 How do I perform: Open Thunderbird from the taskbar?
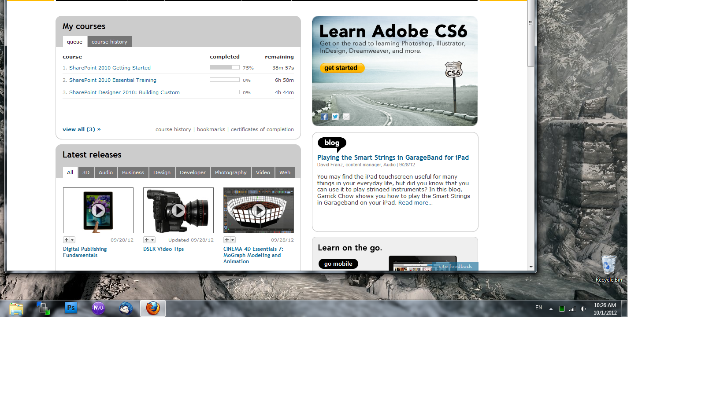pos(126,308)
